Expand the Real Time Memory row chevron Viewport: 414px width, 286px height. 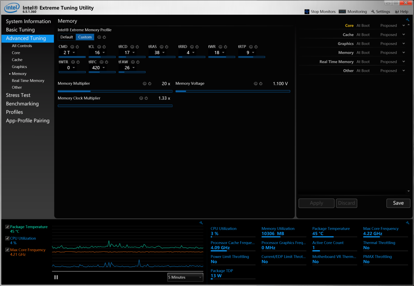coord(404,62)
